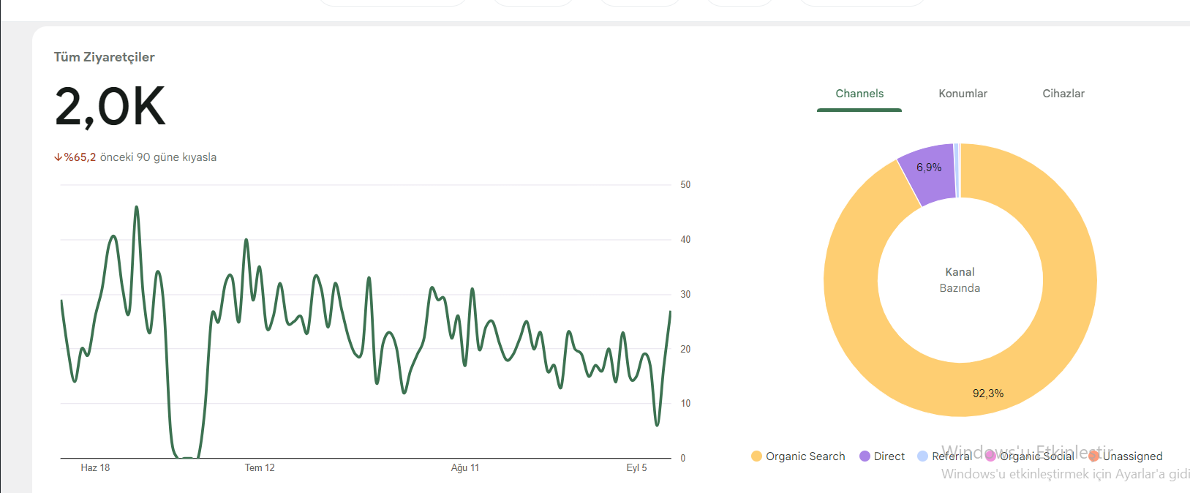Click the Haz 18 axis date label
1190x493 pixels.
95,468
